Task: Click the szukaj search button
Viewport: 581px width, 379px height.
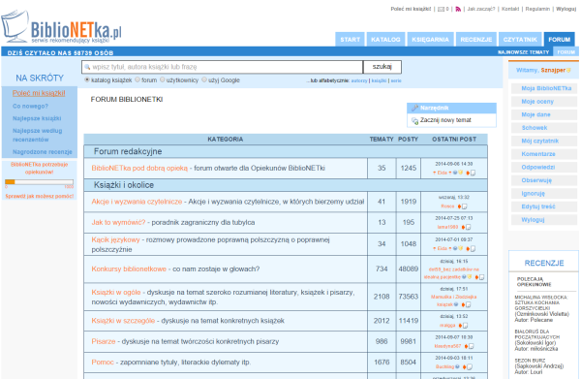Action: tap(382, 67)
